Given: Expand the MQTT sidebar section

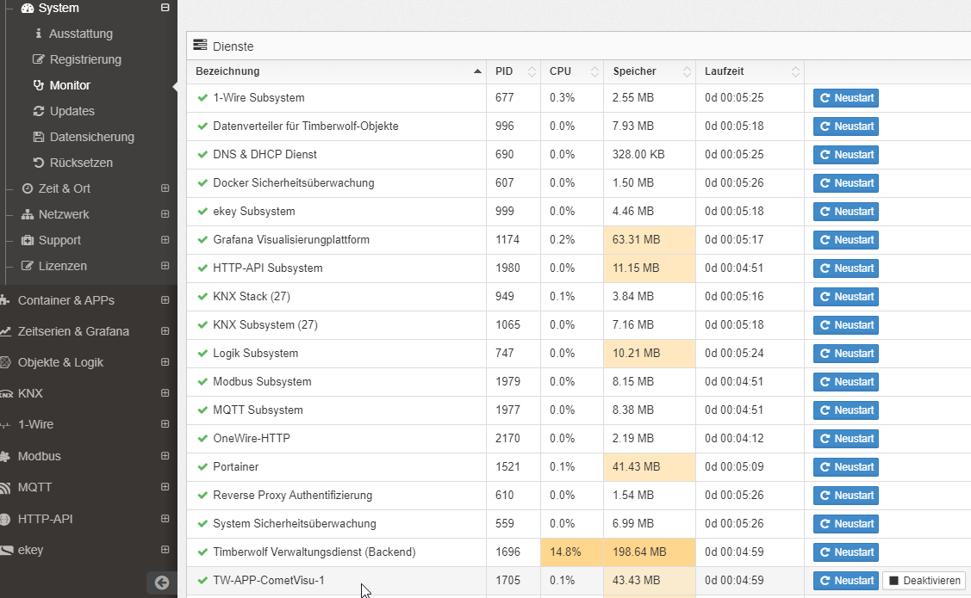Looking at the screenshot, I should [165, 487].
